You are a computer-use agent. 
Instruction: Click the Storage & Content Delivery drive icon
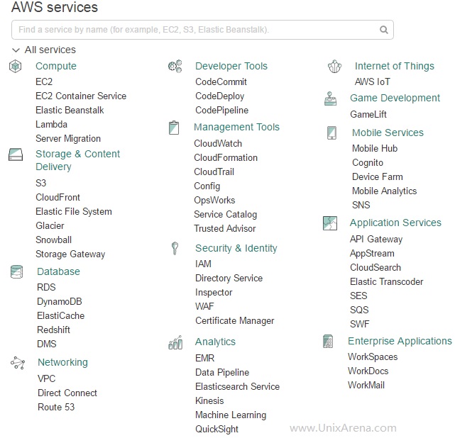pos(16,155)
